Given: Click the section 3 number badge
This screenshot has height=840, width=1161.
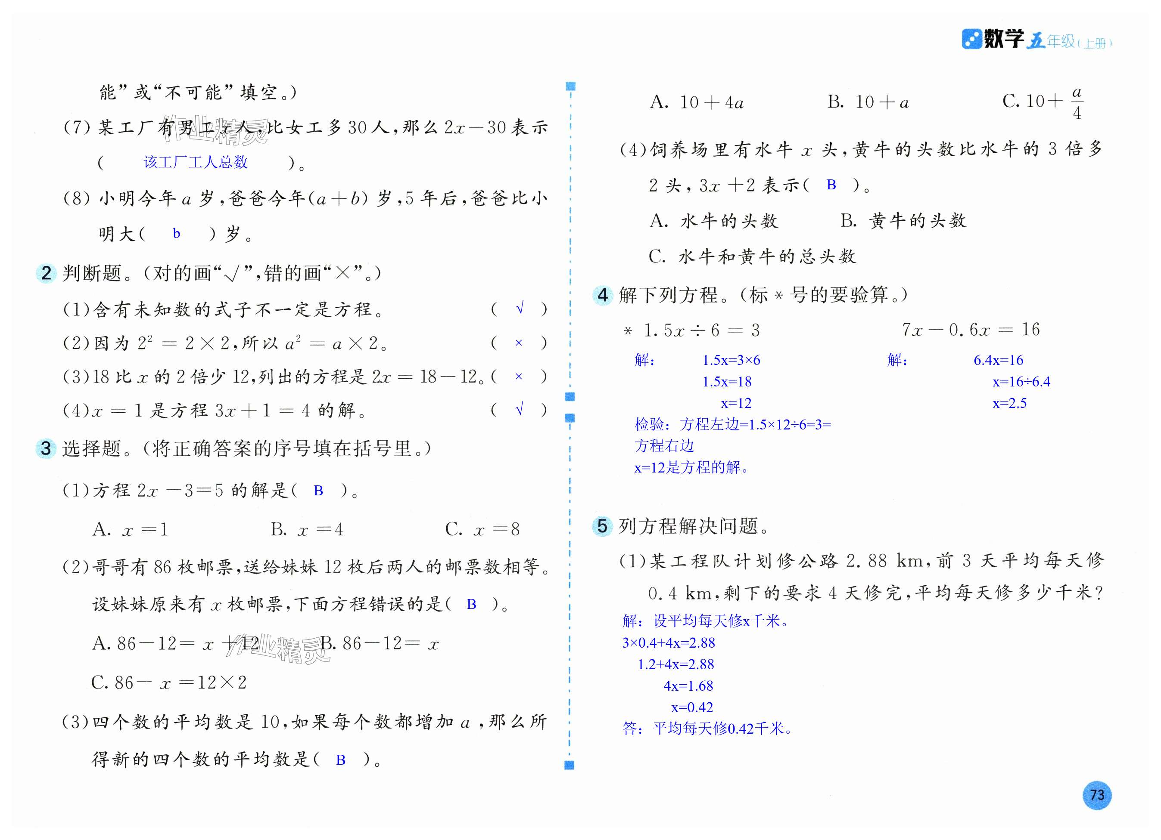Looking at the screenshot, I should pyautogui.click(x=46, y=448).
